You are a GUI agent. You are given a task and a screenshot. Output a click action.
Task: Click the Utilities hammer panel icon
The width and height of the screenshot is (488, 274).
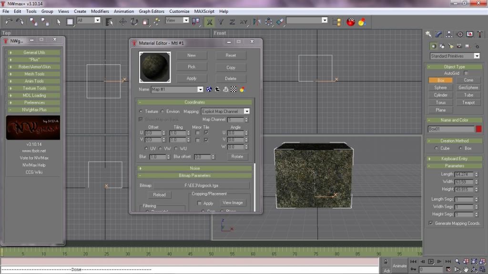[480, 34]
